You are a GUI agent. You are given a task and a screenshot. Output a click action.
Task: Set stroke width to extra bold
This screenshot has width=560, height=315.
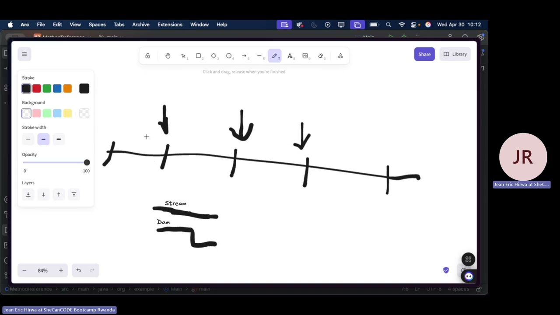coord(59,139)
